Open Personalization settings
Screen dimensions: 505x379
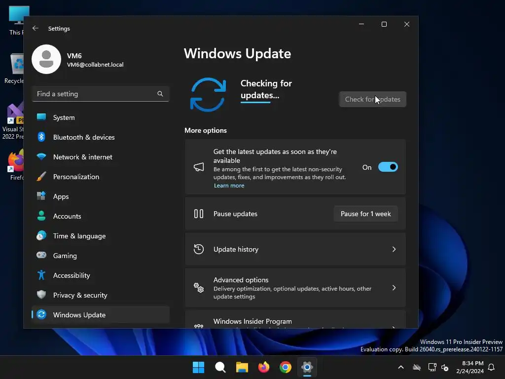coord(101,177)
